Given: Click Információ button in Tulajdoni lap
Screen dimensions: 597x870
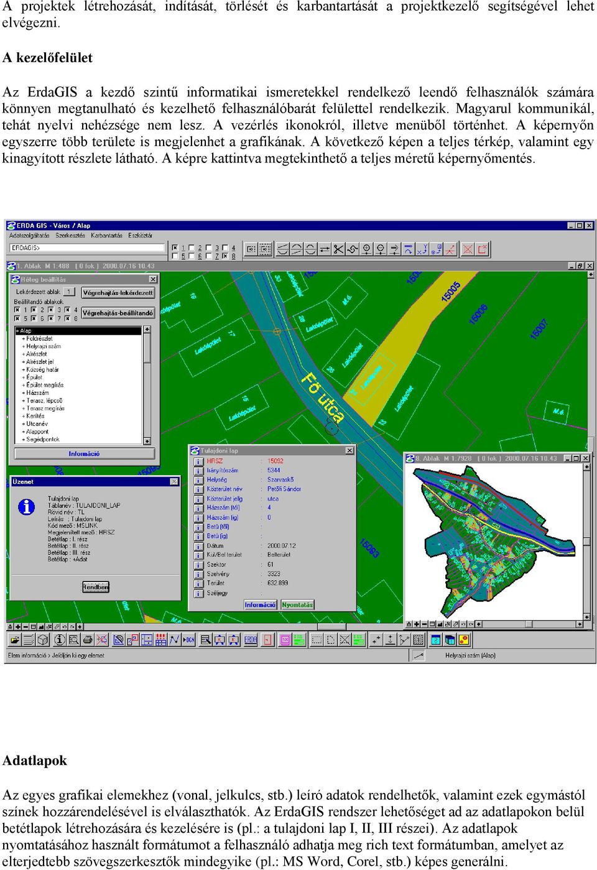Looking at the screenshot, I should [x=261, y=604].
